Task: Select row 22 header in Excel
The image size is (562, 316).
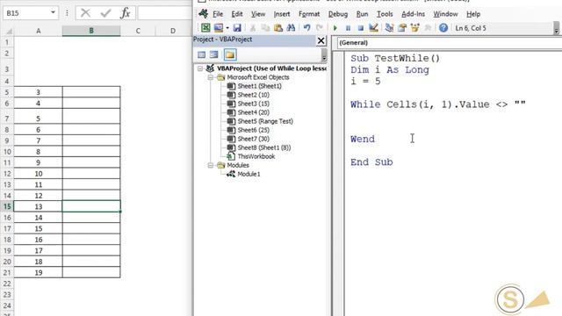Action: [x=7, y=284]
